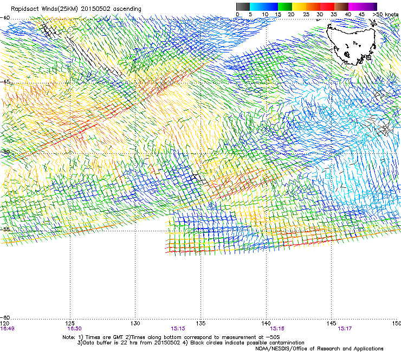
Task: Click the Tasmania island outline on map
Action: click(352, 44)
